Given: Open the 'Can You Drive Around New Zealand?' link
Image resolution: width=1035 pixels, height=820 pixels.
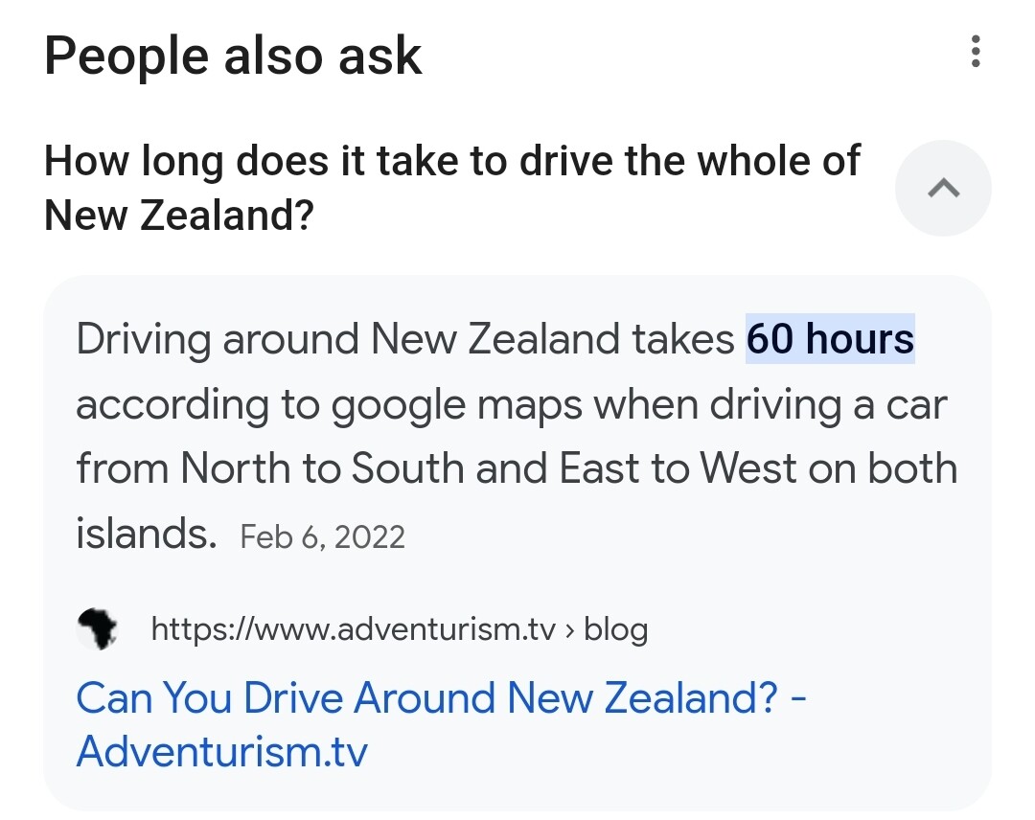Looking at the screenshot, I should [441, 724].
